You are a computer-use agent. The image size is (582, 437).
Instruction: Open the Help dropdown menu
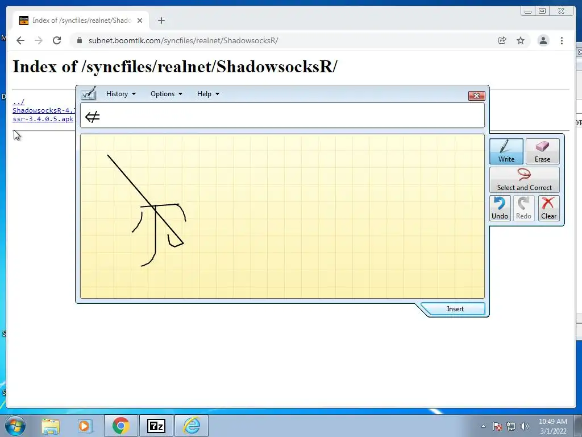tap(208, 94)
